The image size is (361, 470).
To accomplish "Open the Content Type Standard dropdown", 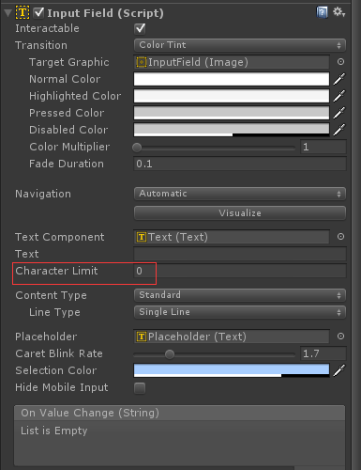I will [x=240, y=295].
